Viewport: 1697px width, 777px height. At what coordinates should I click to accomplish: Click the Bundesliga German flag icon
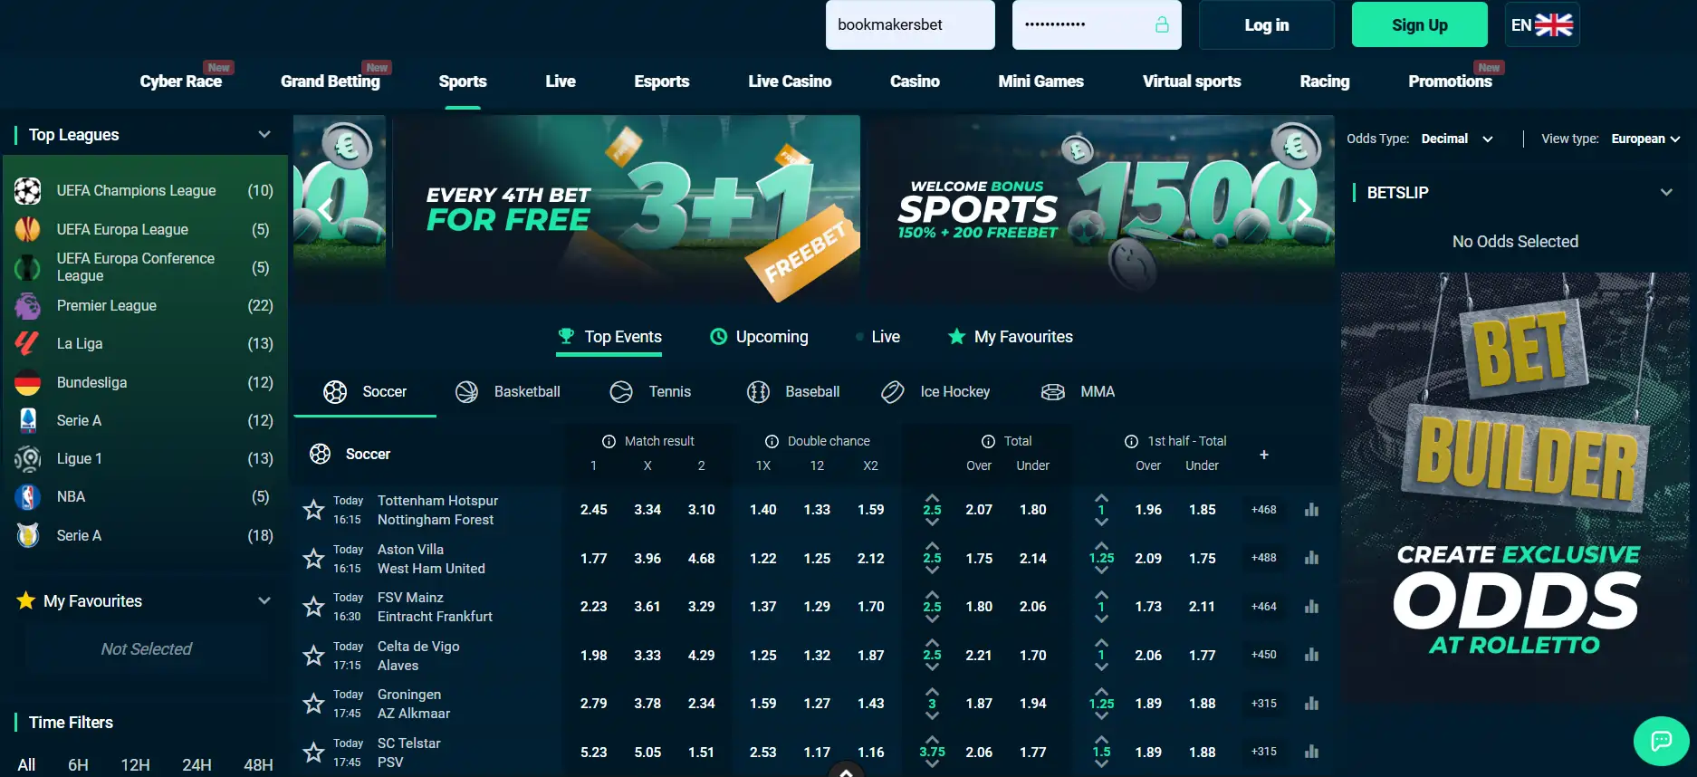(x=28, y=383)
